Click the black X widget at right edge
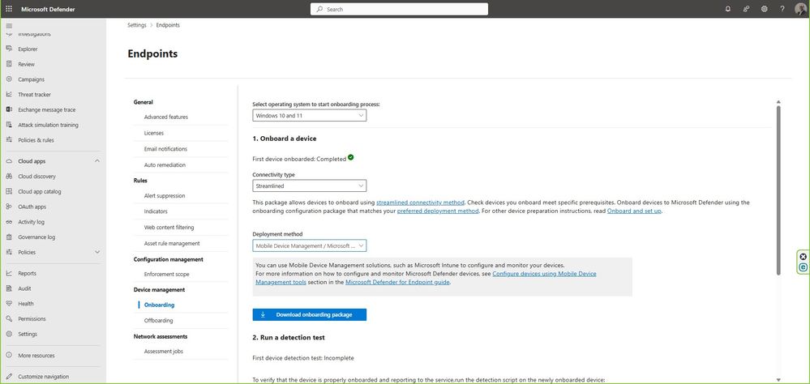The height and width of the screenshot is (384, 810). 803,257
